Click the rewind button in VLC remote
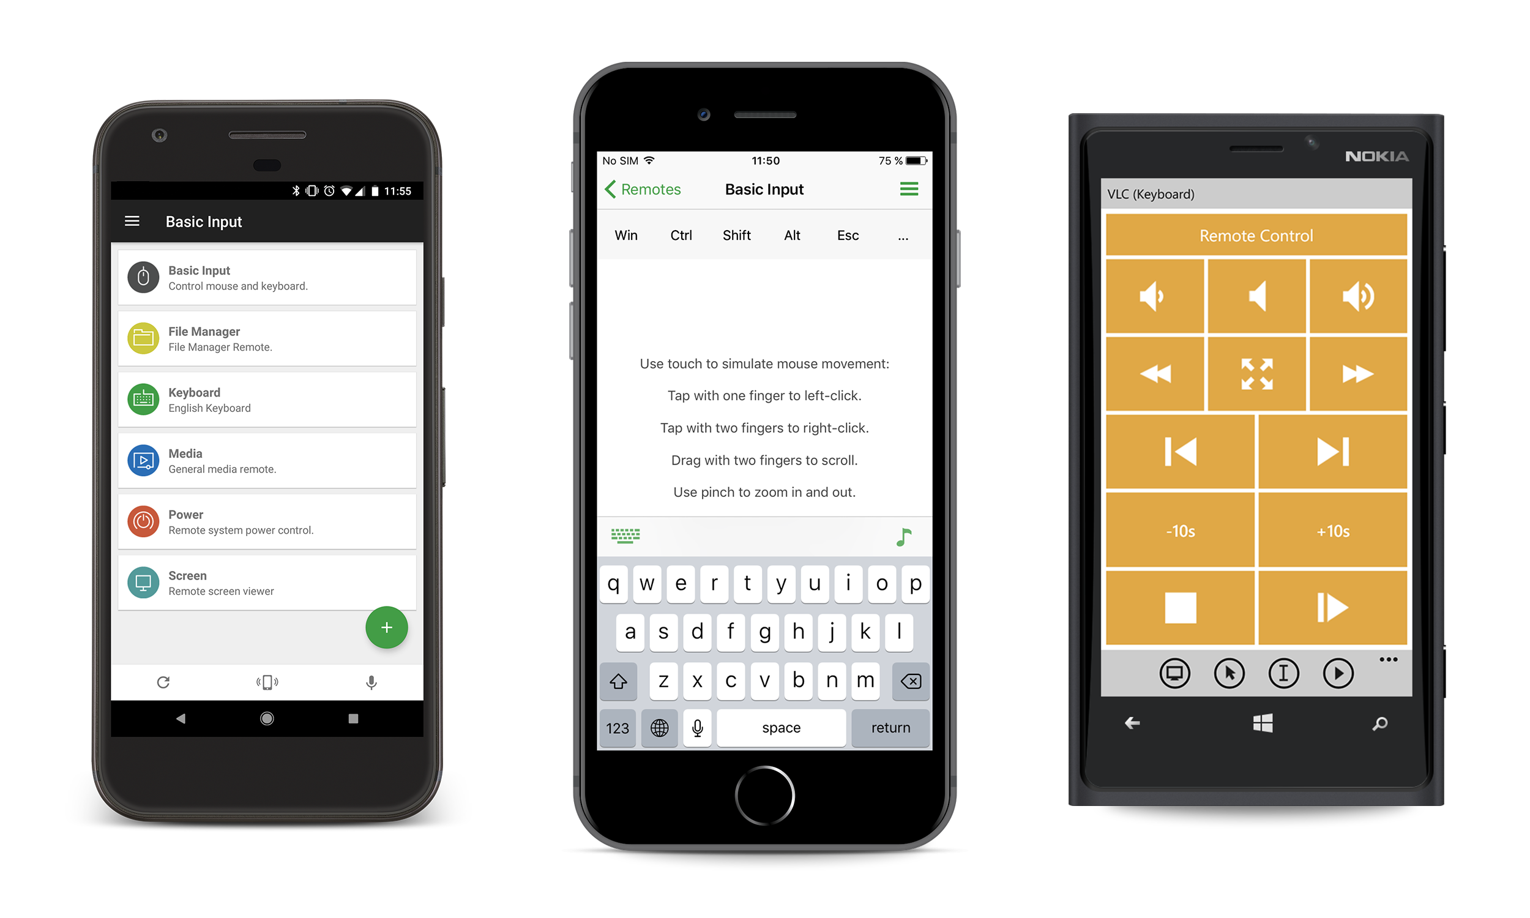The width and height of the screenshot is (1530, 918). [x=1155, y=374]
